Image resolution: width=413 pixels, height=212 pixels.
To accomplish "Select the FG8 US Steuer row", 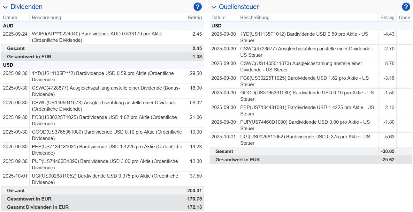I will [x=307, y=81].
